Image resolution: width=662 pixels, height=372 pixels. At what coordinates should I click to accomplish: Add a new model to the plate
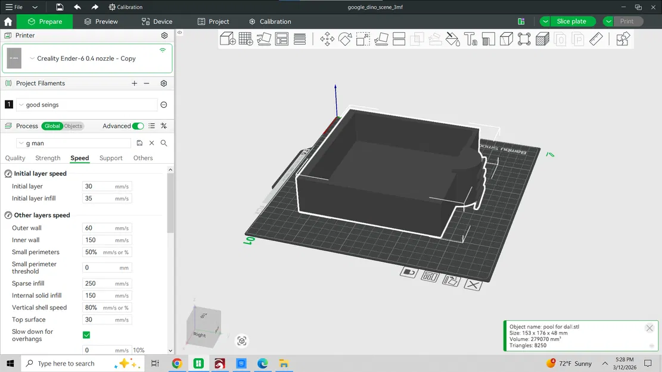point(227,39)
